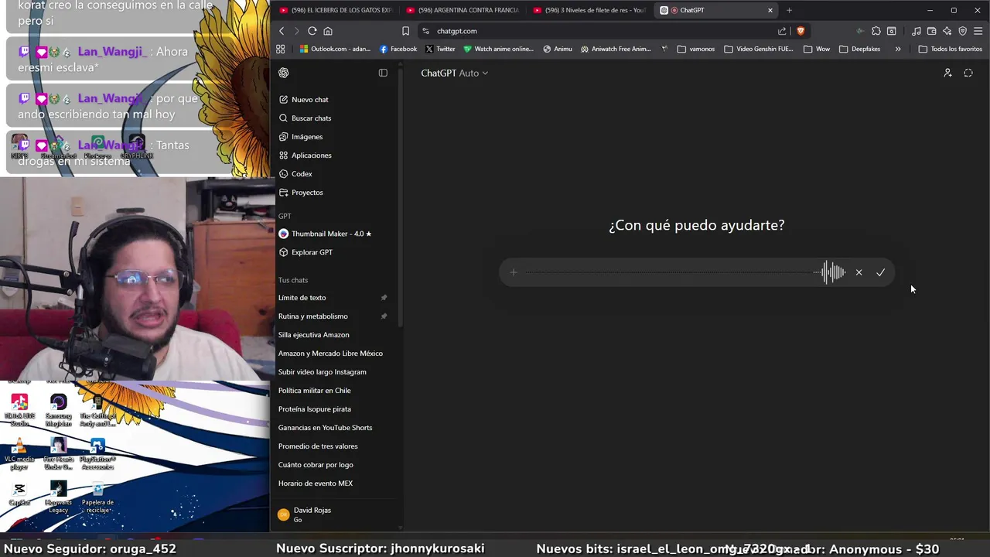The image size is (990, 557).
Task: Go to the browser home page
Action: point(328,31)
